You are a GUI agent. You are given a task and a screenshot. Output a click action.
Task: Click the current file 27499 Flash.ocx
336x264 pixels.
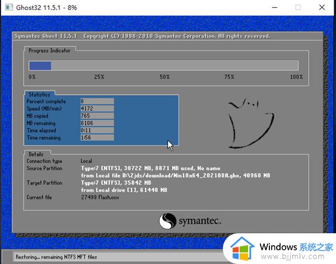point(100,197)
